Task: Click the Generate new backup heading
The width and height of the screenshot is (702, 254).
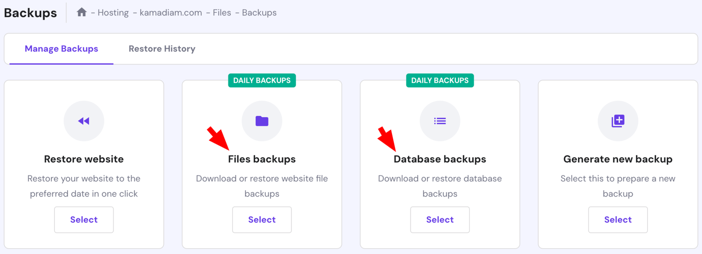Action: (618, 159)
